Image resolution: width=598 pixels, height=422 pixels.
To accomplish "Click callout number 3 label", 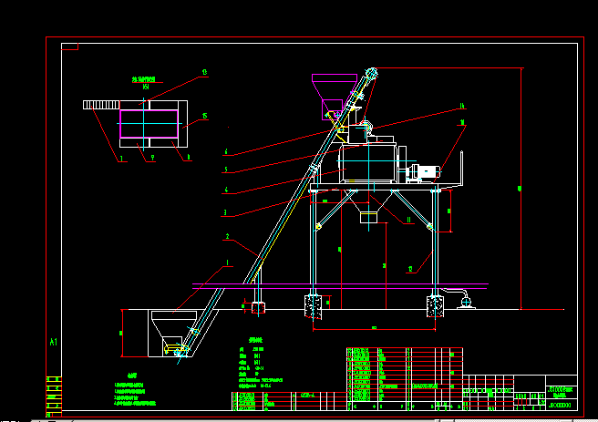I will [225, 212].
